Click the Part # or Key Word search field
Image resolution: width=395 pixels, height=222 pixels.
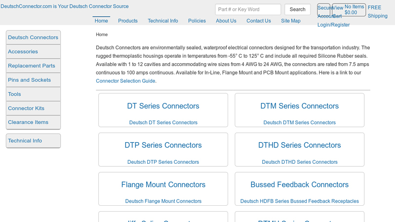click(248, 9)
